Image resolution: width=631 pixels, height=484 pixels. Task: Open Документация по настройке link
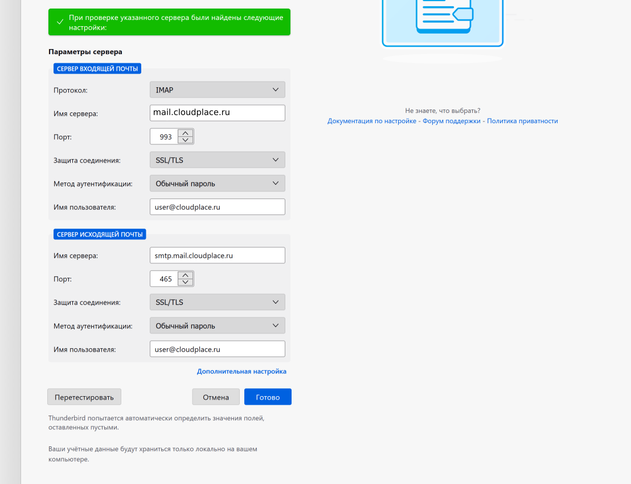pos(371,121)
